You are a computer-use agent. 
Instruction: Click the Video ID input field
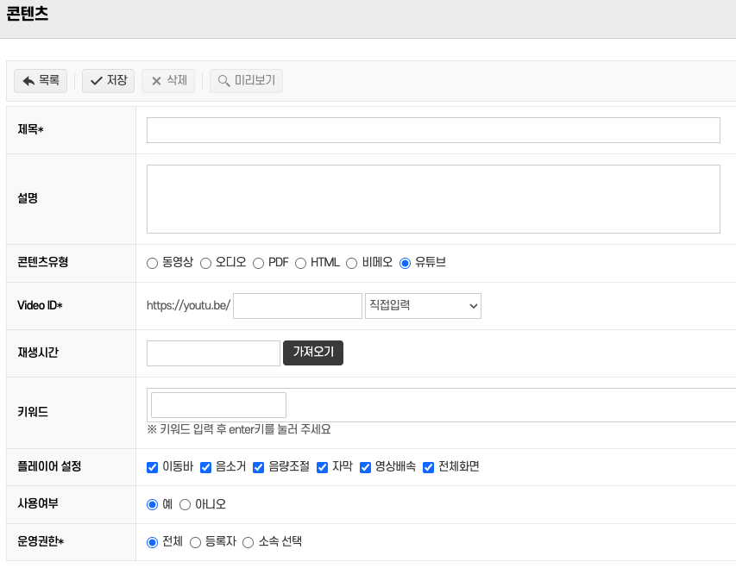(298, 306)
